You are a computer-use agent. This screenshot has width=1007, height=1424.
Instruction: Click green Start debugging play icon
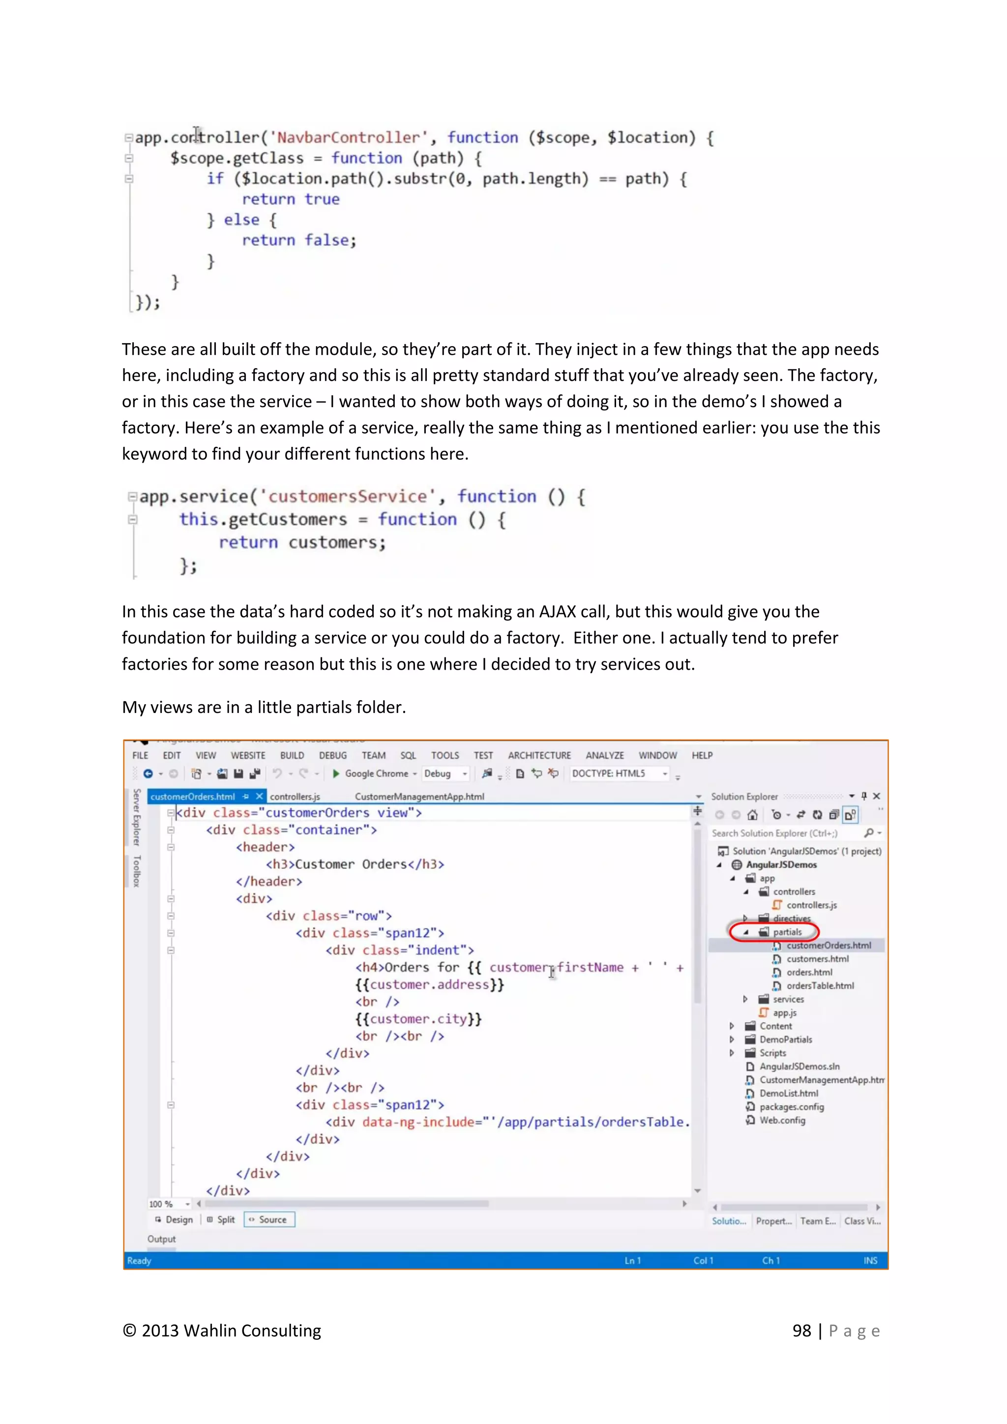336,773
